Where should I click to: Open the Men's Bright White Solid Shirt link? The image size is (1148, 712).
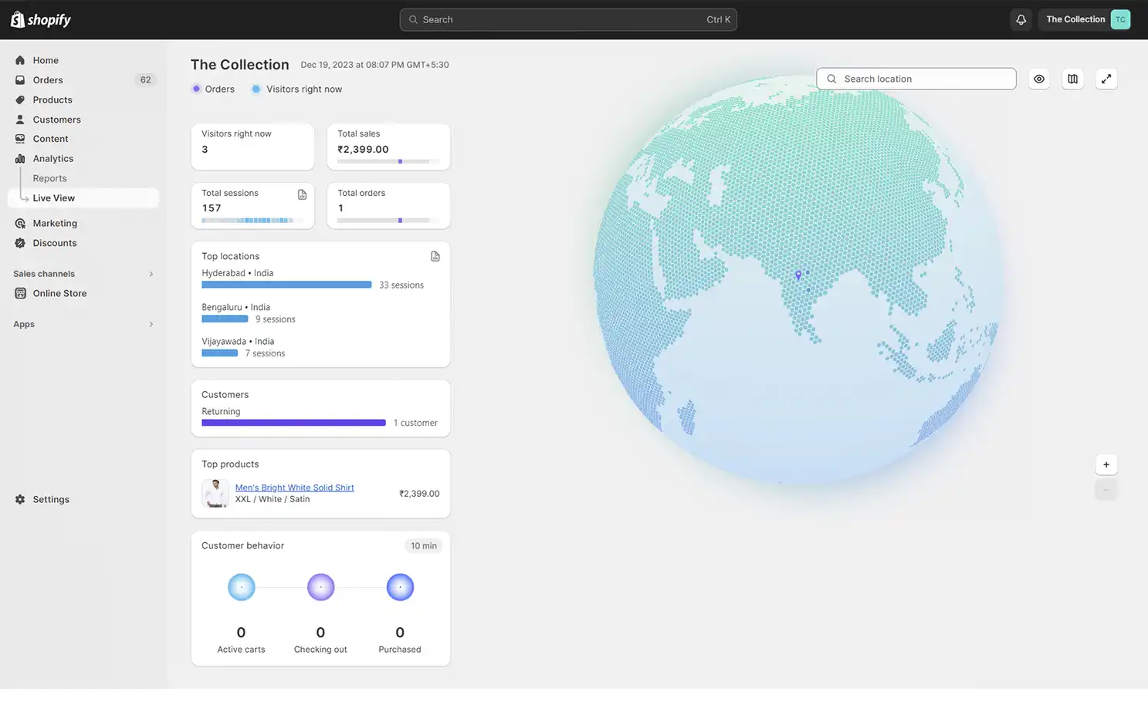coord(294,488)
